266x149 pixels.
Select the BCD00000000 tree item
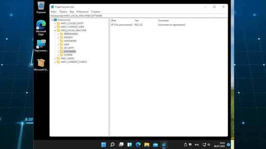coord(71,34)
